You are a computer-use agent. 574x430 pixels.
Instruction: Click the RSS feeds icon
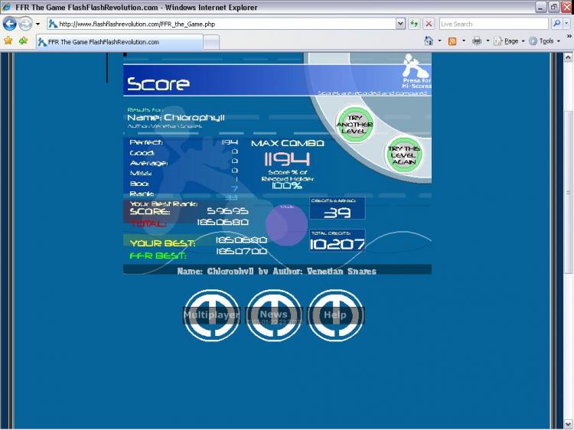[x=452, y=41]
